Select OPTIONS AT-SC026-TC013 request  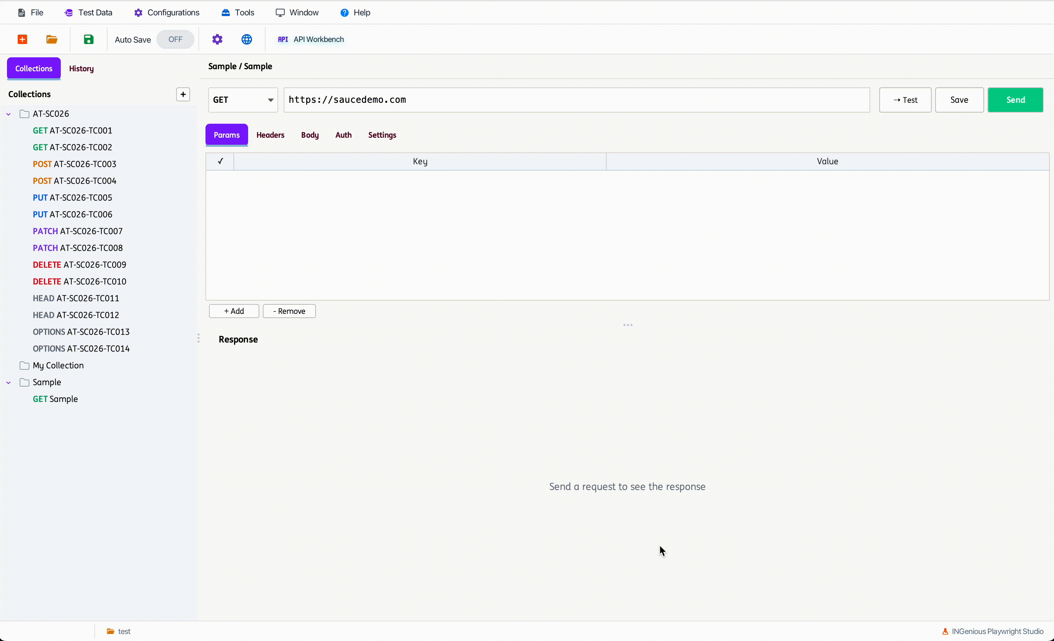click(81, 332)
